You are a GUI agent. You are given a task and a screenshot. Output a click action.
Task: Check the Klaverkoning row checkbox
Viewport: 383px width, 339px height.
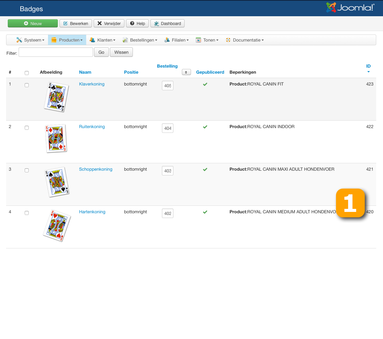[x=27, y=85]
